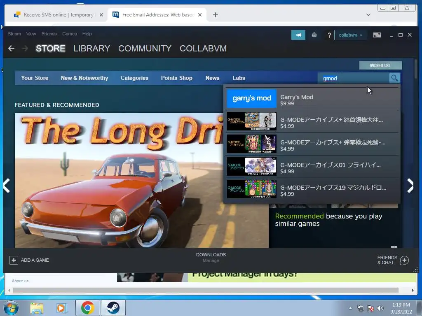Image resolution: width=422 pixels, height=316 pixels.
Task: Click the taskbar clock showing 1:19 PM
Action: pos(401,308)
